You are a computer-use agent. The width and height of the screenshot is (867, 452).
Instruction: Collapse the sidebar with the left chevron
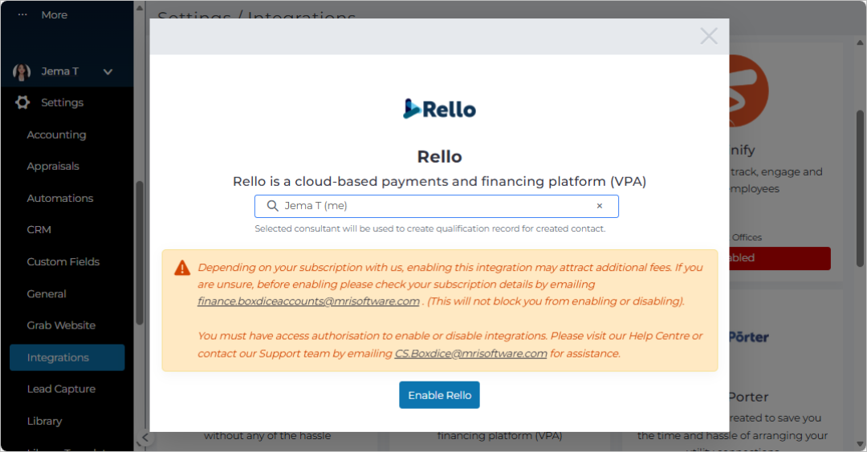144,438
